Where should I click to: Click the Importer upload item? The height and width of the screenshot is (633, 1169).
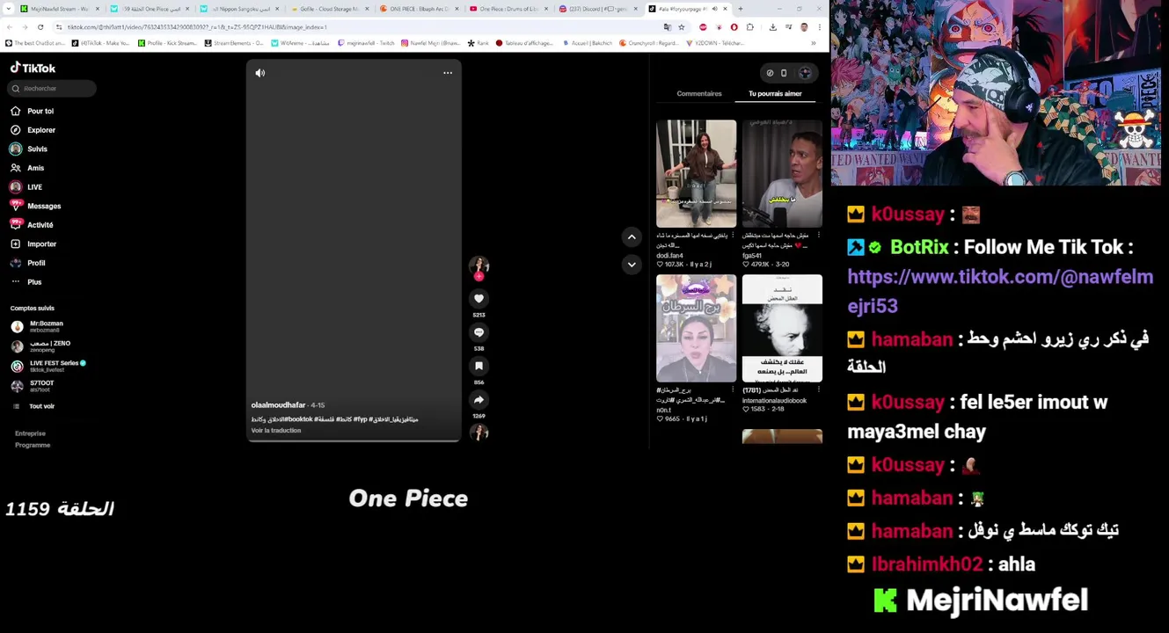(33, 244)
